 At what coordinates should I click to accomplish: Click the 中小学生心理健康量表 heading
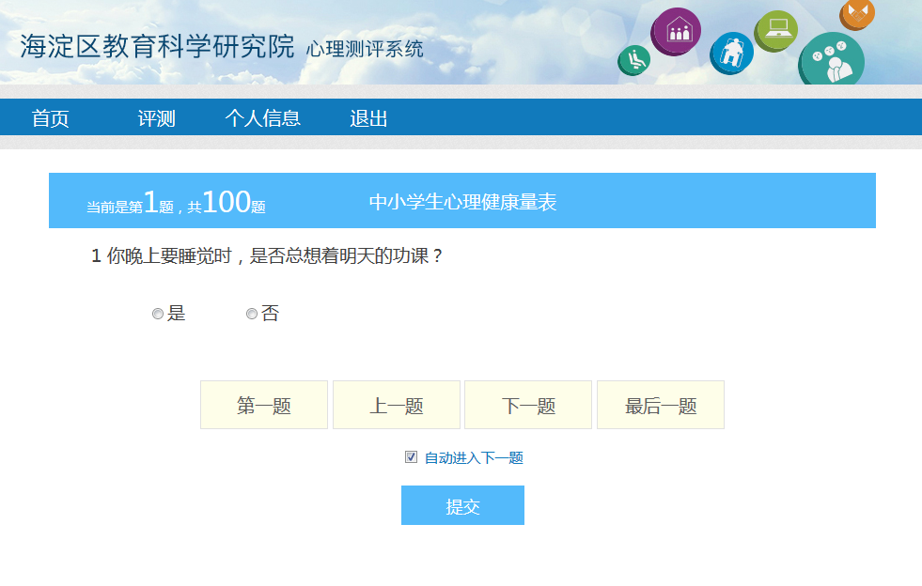(x=462, y=202)
